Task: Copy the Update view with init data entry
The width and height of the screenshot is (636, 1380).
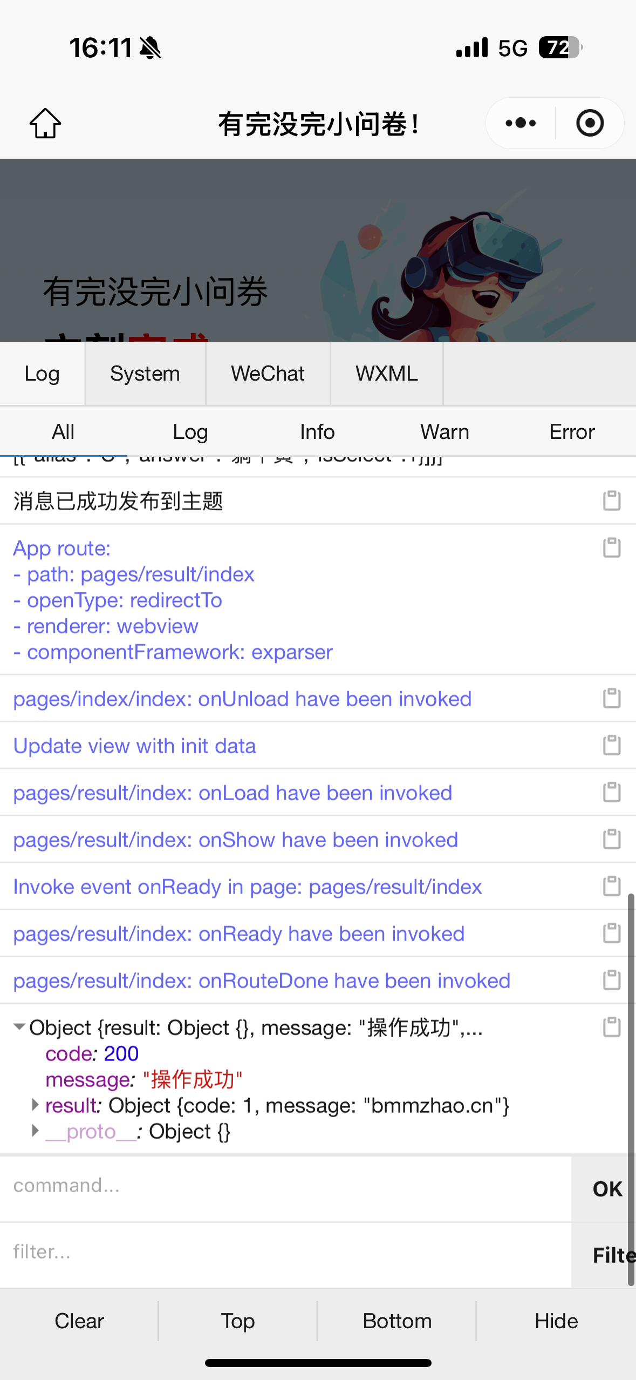Action: click(x=612, y=745)
